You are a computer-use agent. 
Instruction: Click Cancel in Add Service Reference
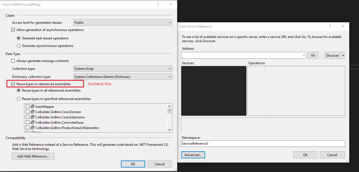coord(332,155)
